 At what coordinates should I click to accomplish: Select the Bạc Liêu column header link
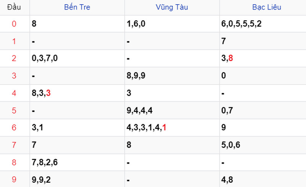267,7
